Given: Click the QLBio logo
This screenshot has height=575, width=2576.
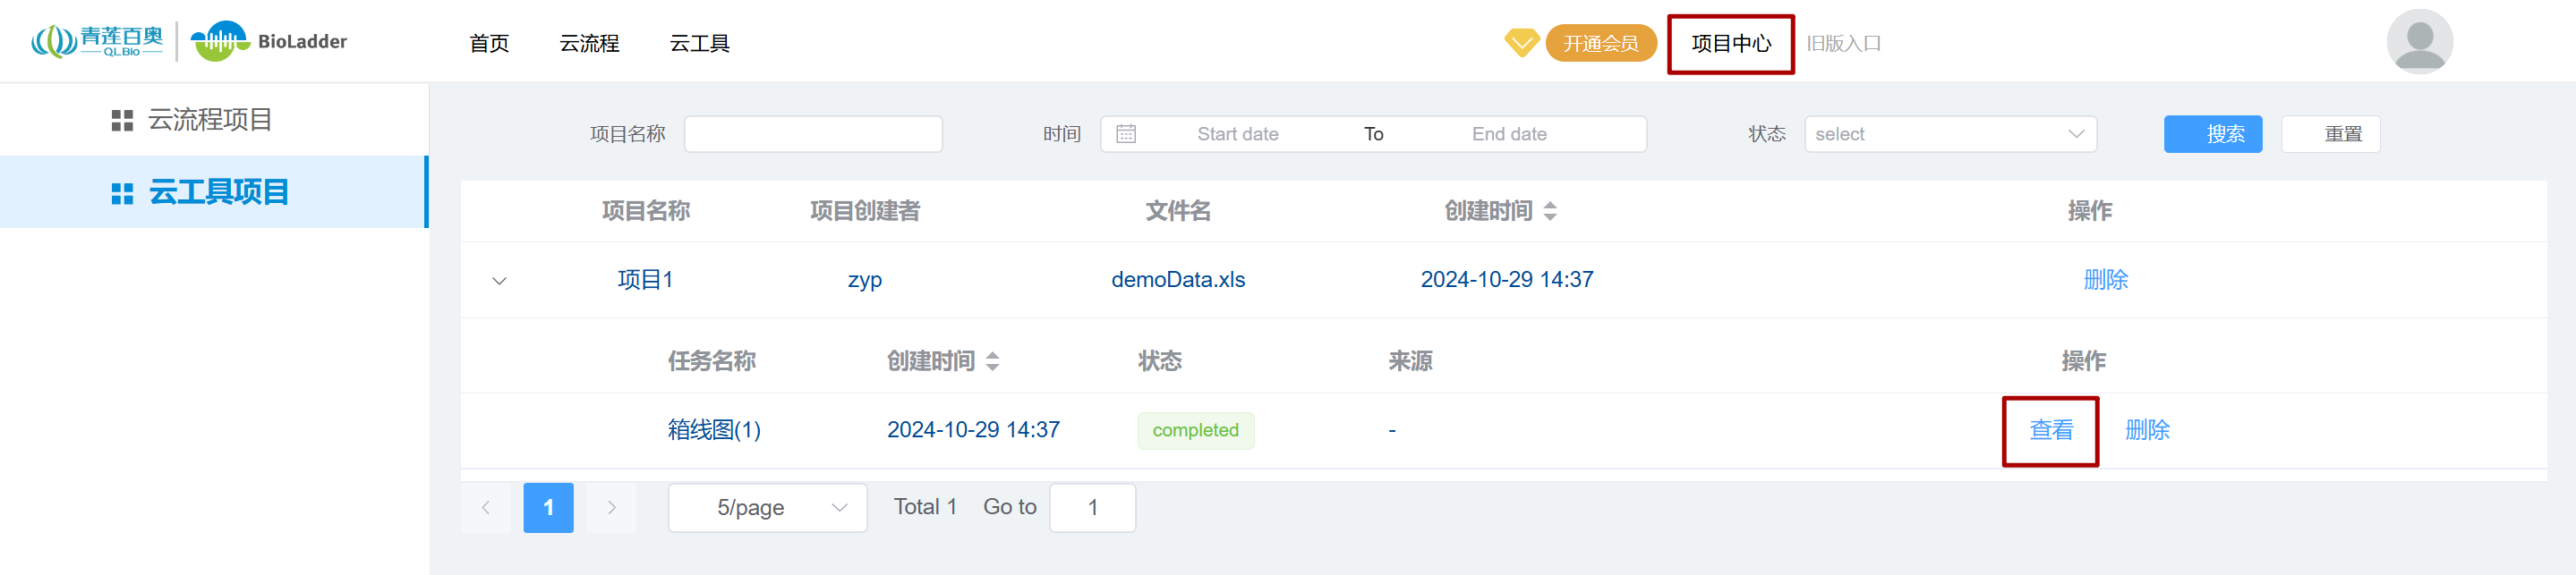Looking at the screenshot, I should pyautogui.click(x=97, y=41).
